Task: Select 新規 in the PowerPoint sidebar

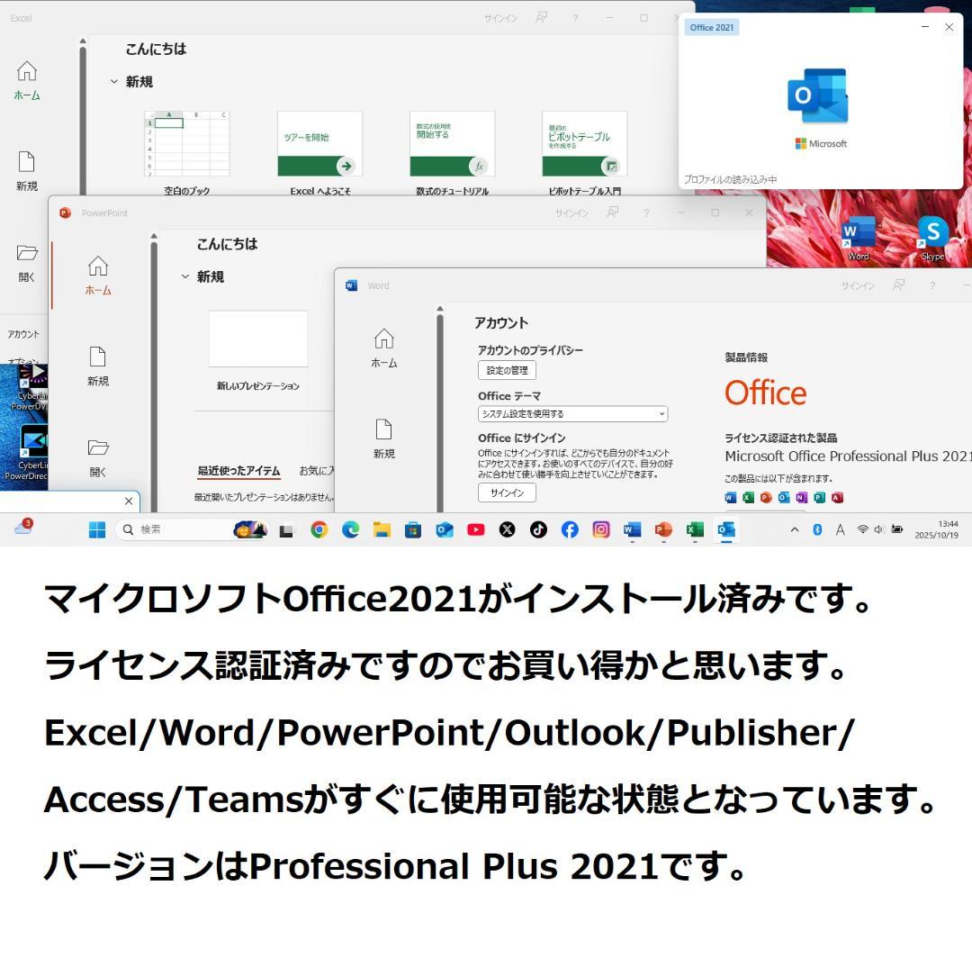Action: tap(98, 366)
